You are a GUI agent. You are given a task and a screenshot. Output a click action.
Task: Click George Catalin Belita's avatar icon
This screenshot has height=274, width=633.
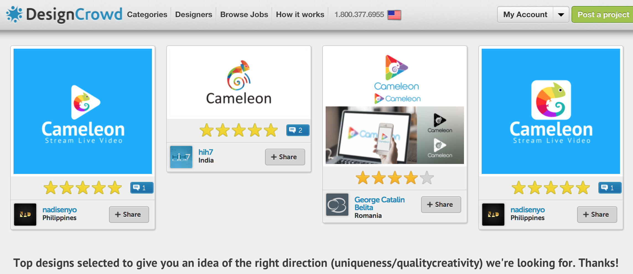click(337, 205)
